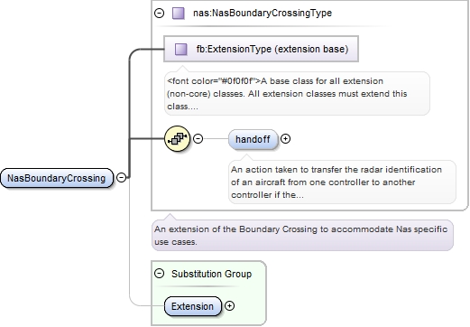Open the fb:ExtensionType extension base box
This screenshot has width=470, height=327.
(261, 49)
